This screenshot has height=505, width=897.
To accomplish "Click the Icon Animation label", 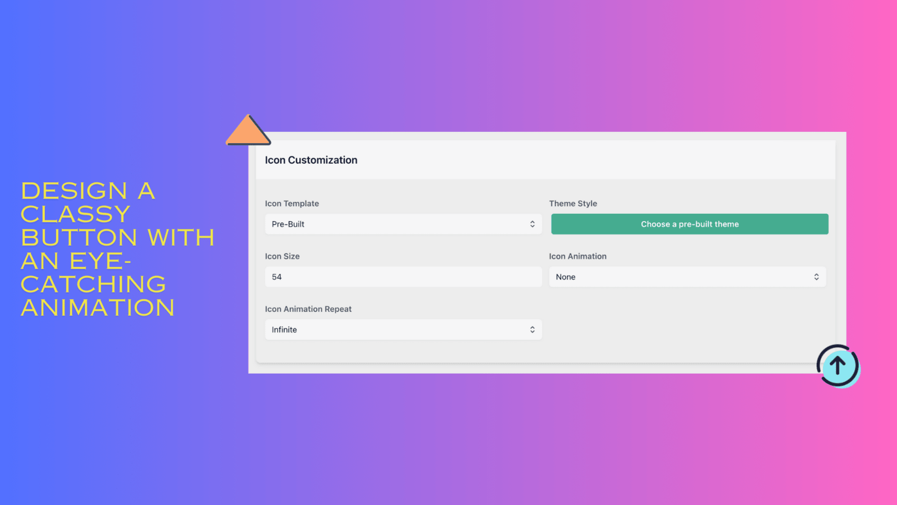I will (x=577, y=256).
